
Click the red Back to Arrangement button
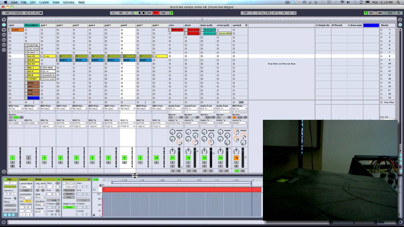click(x=156, y=13)
